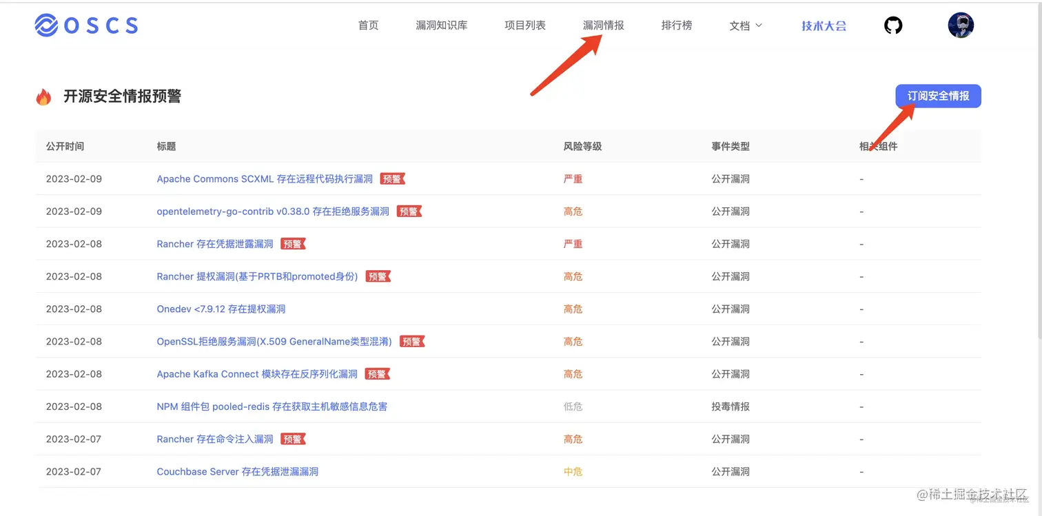Click 公开漏洞 in Onedev row
The image size is (1042, 516).
click(731, 309)
